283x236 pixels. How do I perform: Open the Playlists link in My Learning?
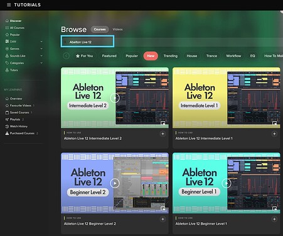(15, 120)
